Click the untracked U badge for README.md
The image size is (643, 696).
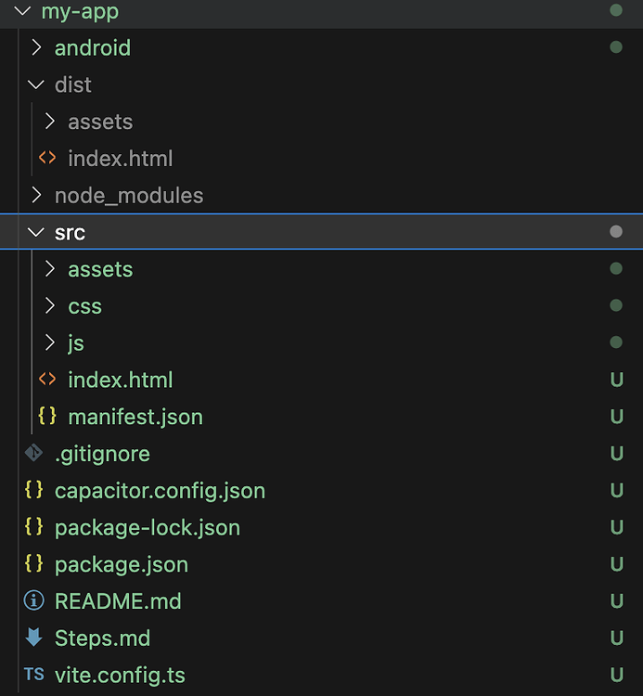616,601
